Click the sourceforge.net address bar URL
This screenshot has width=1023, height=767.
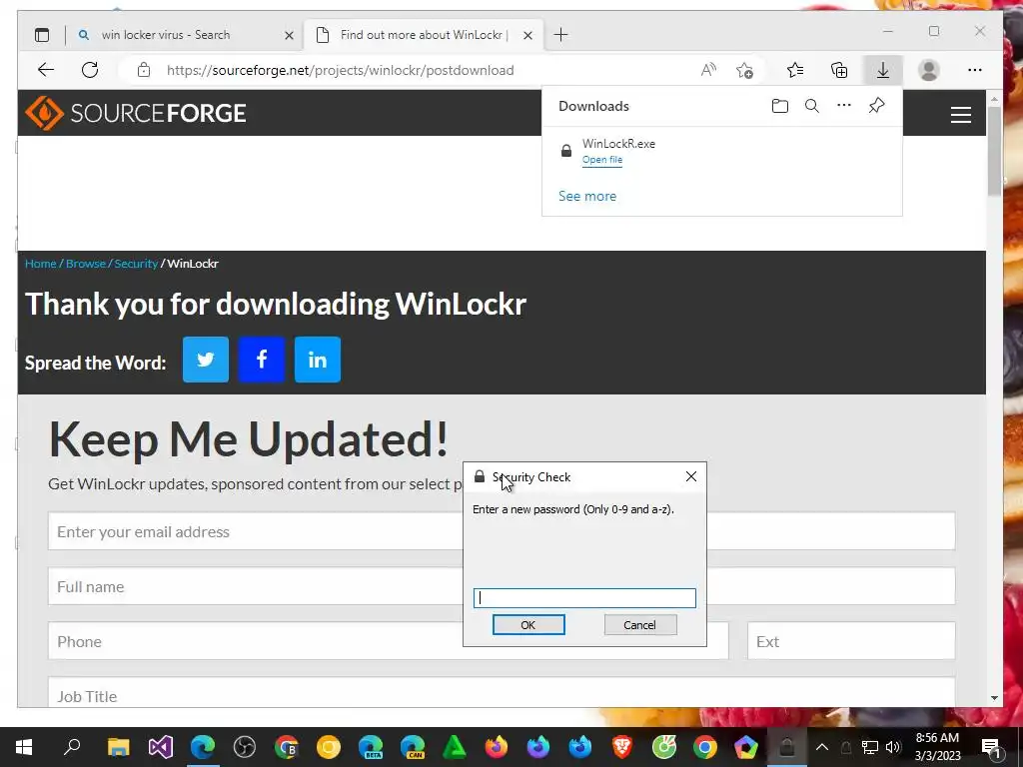[340, 70]
